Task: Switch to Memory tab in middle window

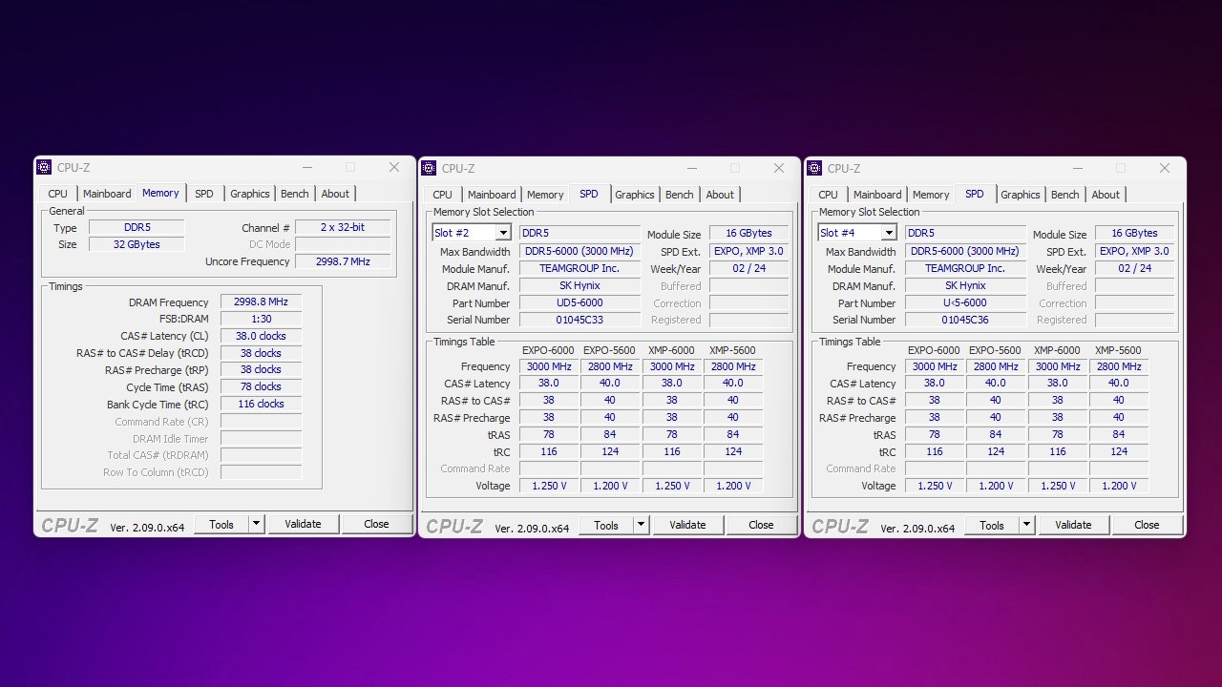Action: [545, 195]
